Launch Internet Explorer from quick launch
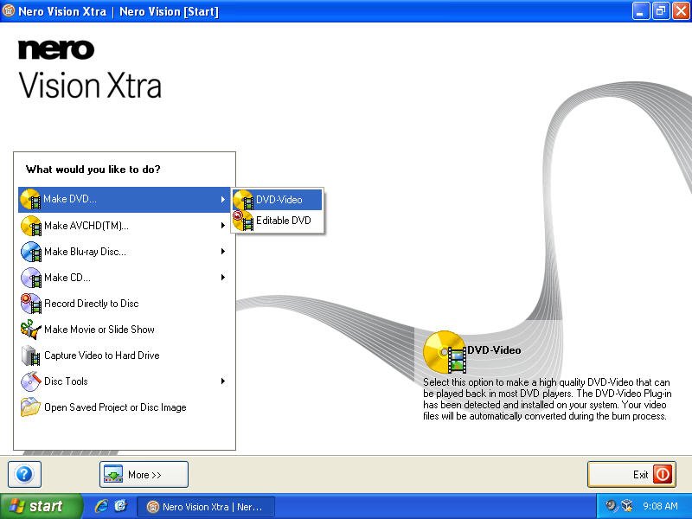Image resolution: width=692 pixels, height=519 pixels. click(101, 506)
